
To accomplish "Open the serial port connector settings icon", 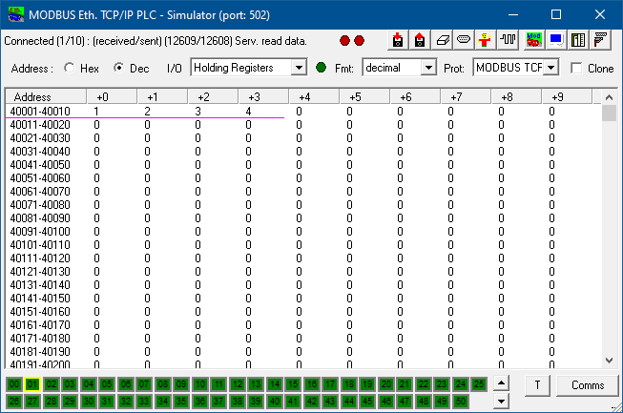I will (x=464, y=40).
